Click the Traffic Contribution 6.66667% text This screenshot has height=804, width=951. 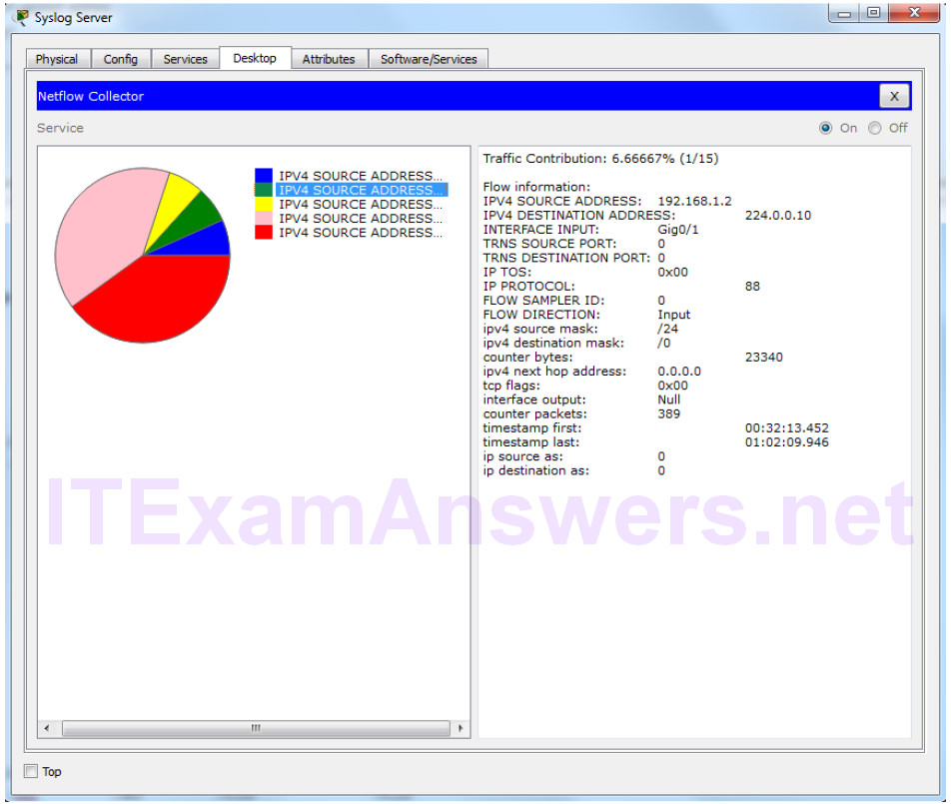point(600,158)
